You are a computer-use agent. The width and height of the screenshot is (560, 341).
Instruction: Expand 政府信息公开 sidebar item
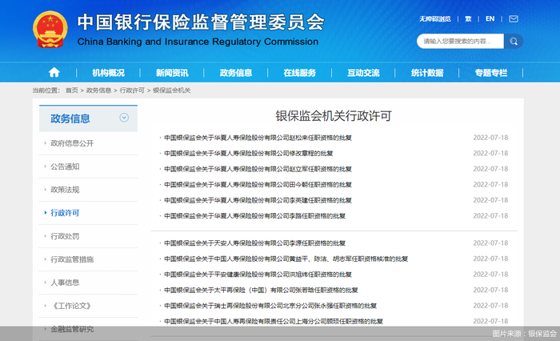point(72,143)
